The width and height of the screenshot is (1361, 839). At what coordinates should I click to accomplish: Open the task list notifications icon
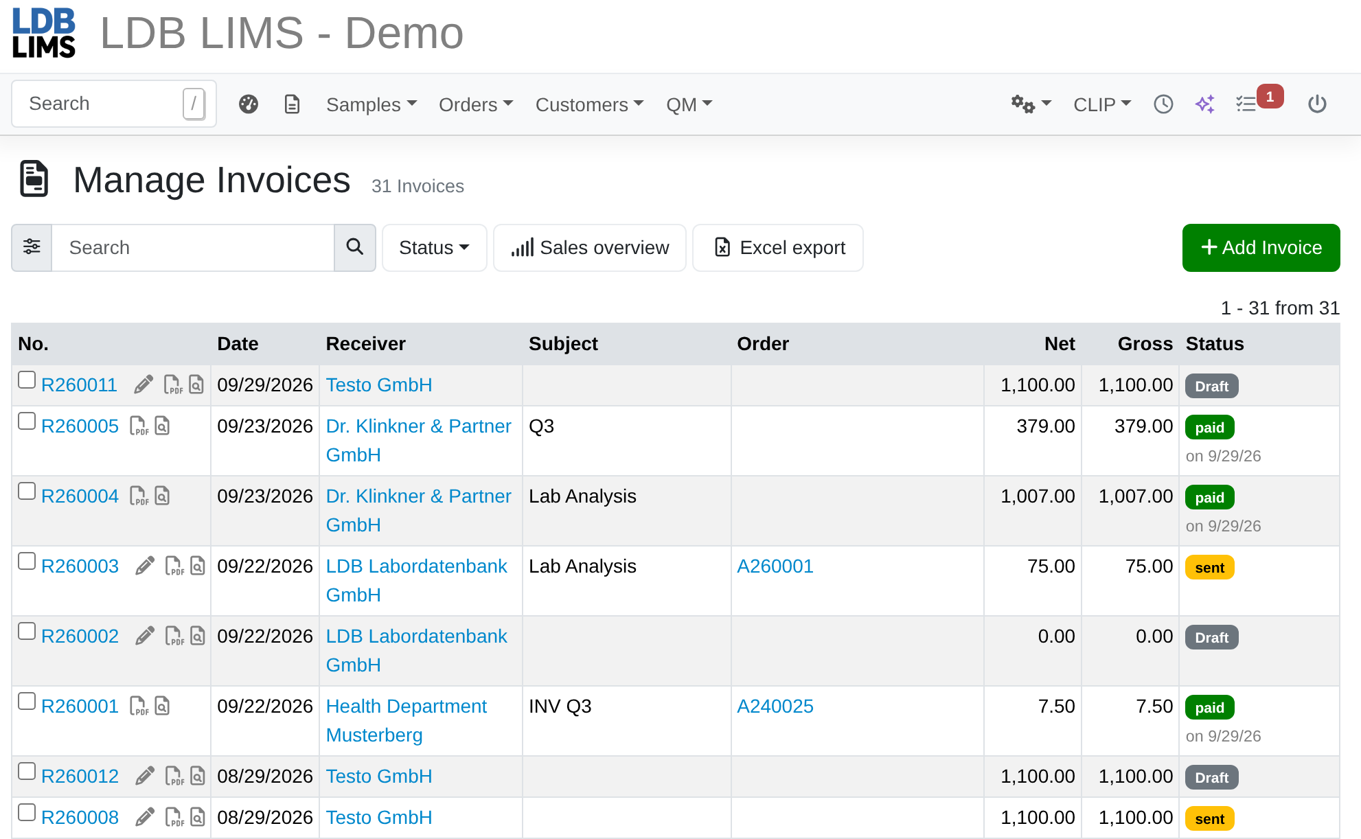coord(1246,104)
